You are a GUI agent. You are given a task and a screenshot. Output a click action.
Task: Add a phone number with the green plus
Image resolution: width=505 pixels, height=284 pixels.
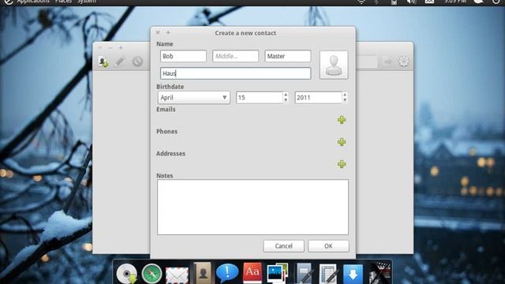click(342, 142)
